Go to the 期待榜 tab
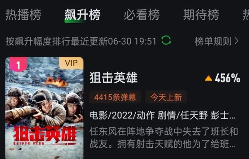249x159 pixels. pyautogui.click(x=201, y=15)
